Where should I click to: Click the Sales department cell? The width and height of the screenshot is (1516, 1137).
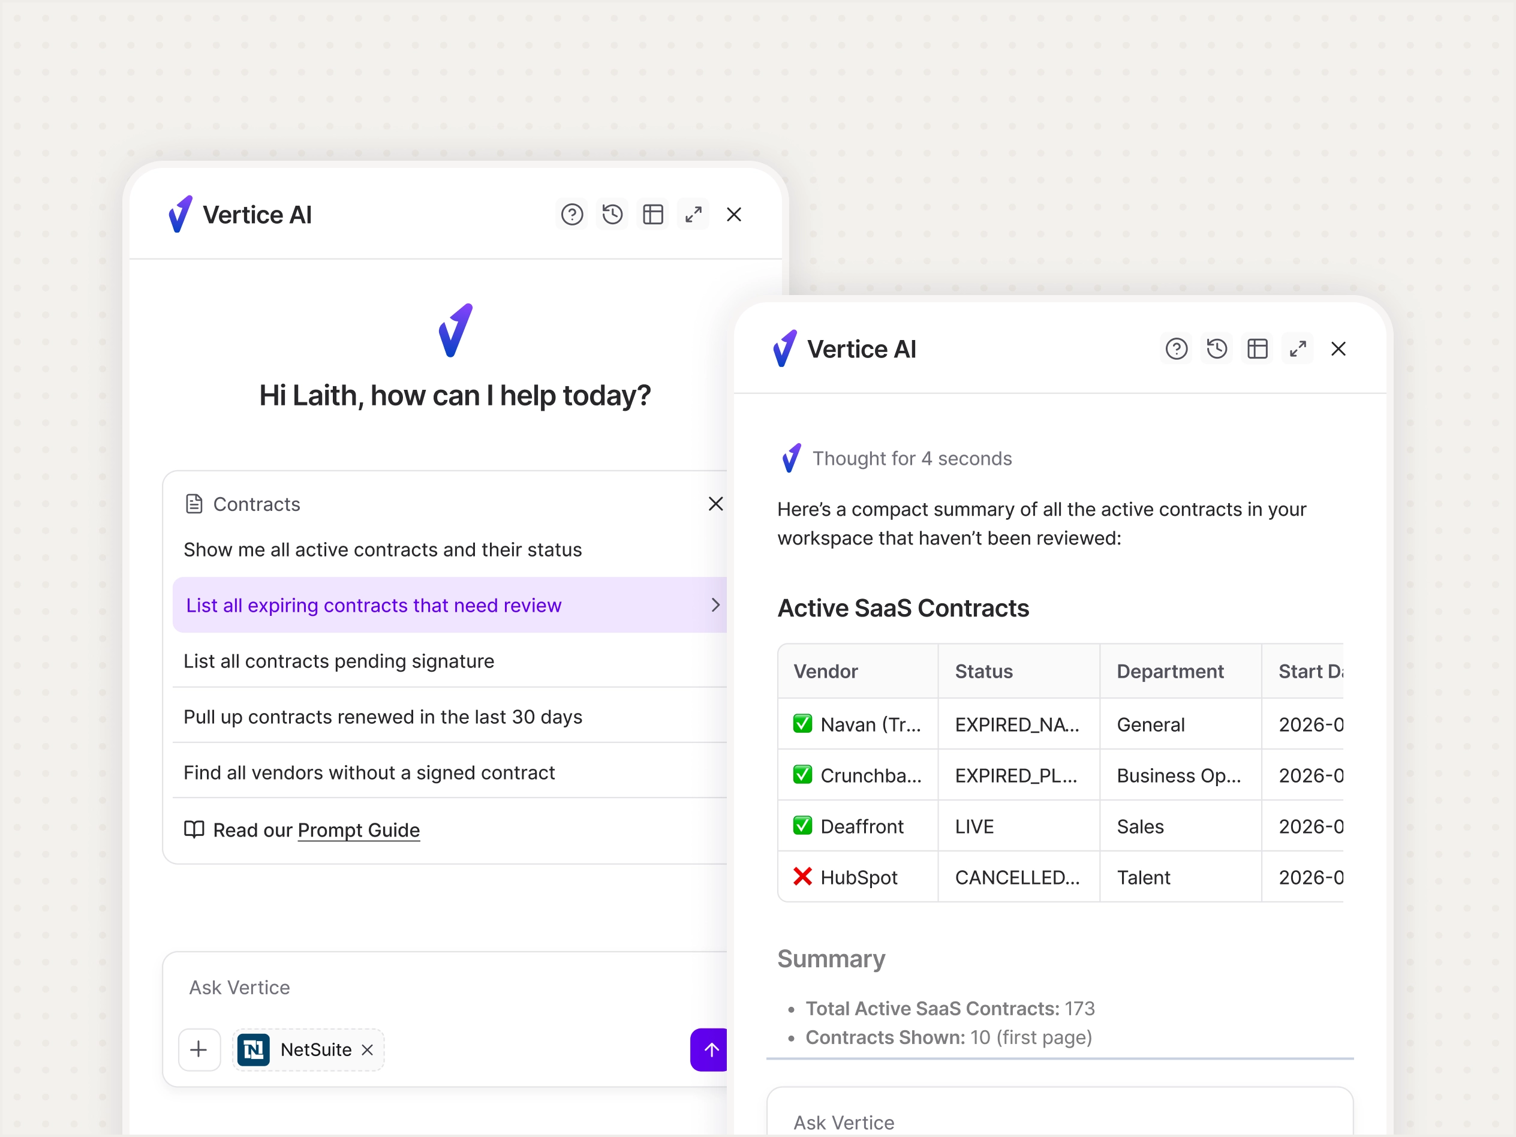[1180, 825]
